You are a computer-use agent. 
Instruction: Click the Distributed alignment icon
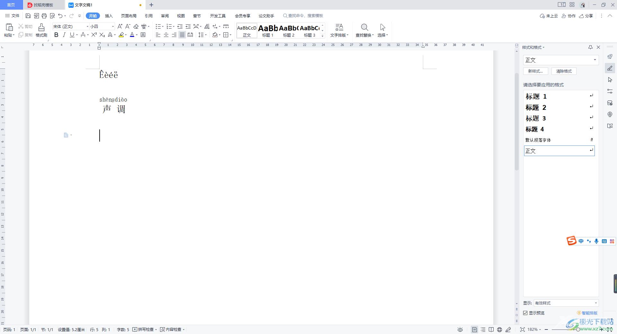(190, 35)
